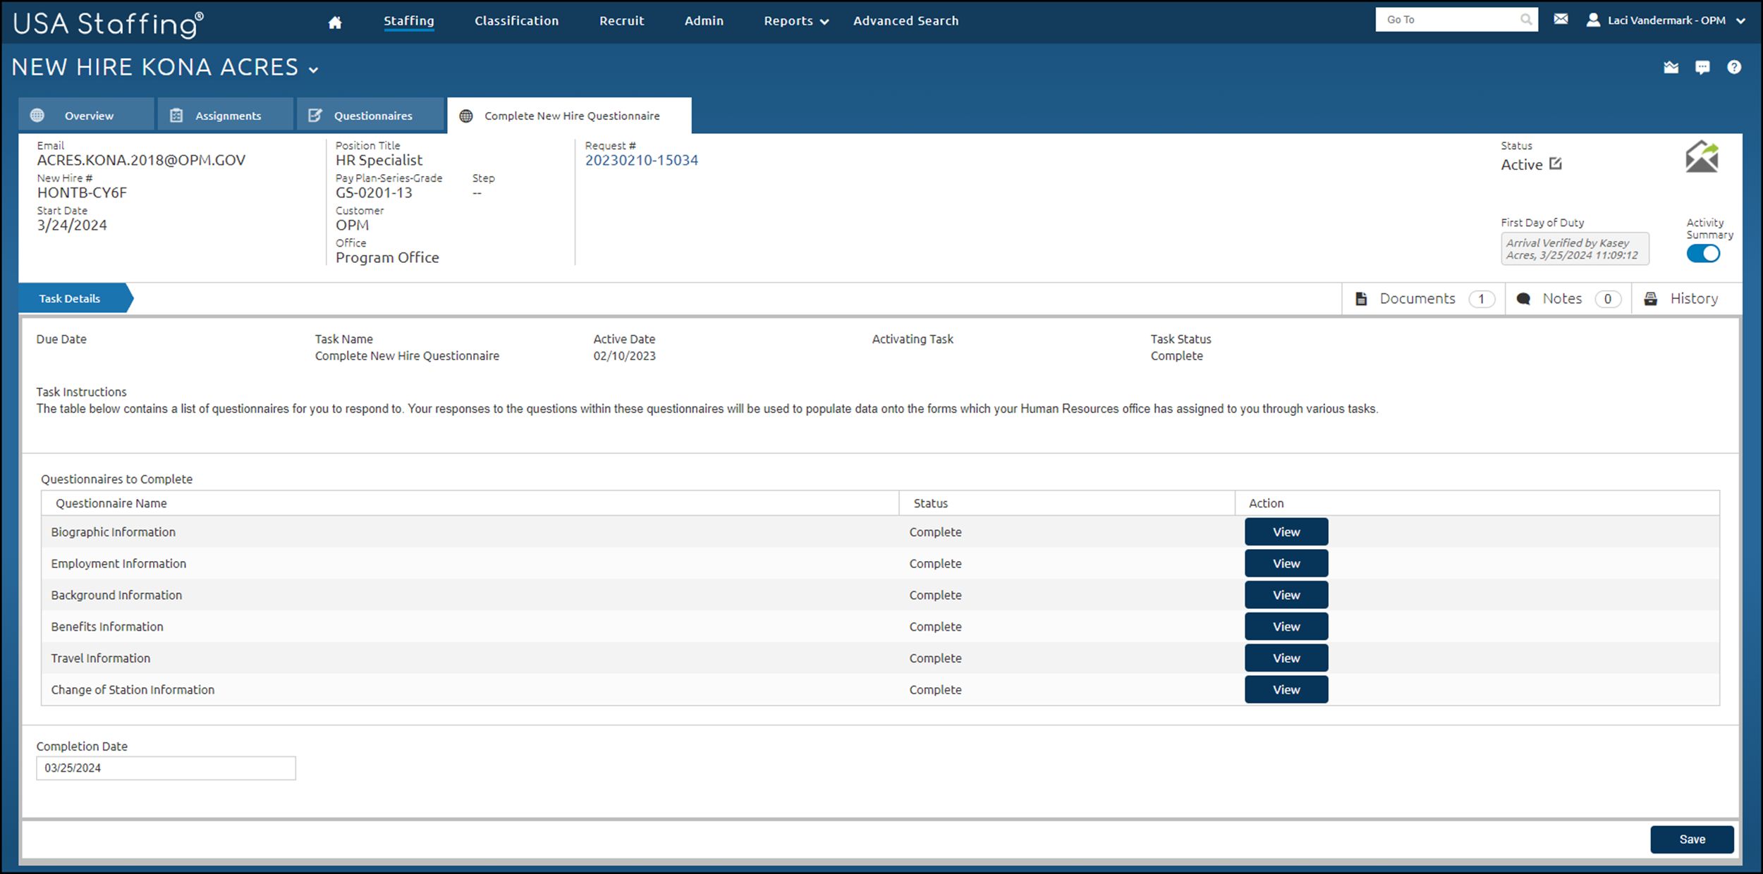
Task: Click the sent envelope icon beside Status
Action: [1702, 156]
